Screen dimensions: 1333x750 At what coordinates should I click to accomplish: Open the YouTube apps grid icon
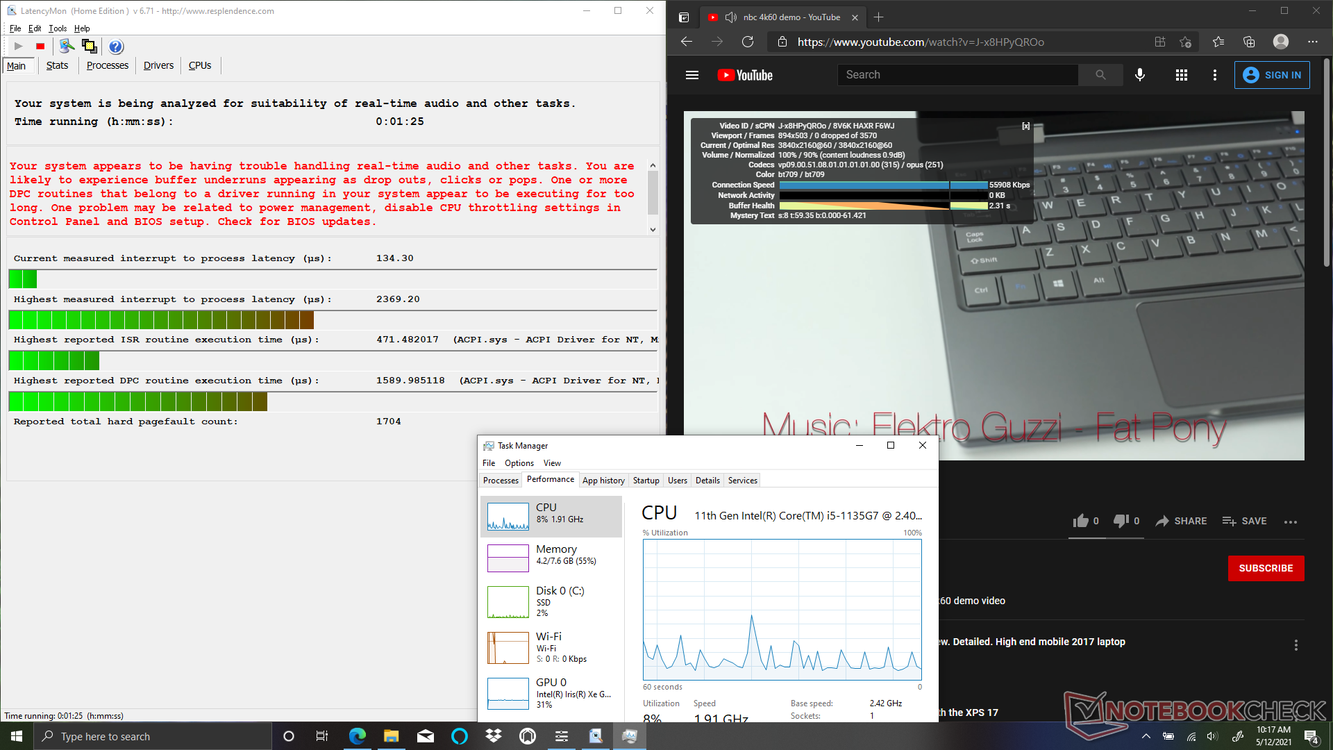point(1181,75)
